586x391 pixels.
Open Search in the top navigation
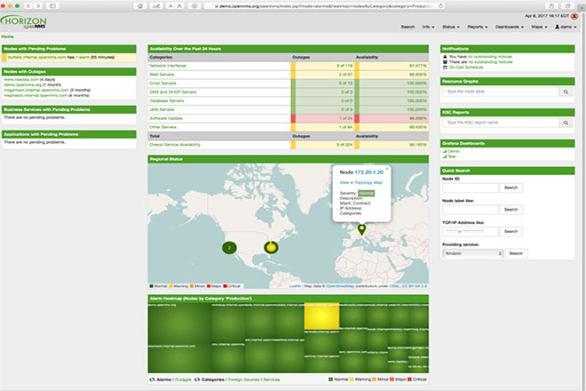coord(408,27)
